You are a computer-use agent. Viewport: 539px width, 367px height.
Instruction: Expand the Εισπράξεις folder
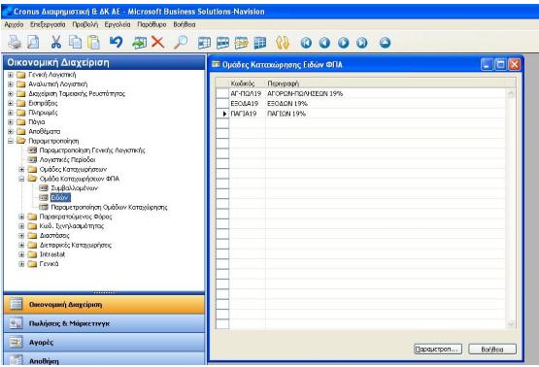[x=11, y=103]
